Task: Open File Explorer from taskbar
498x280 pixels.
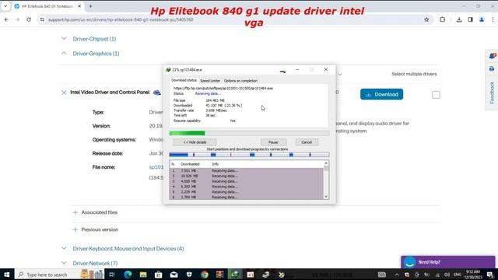Action: coord(143,275)
